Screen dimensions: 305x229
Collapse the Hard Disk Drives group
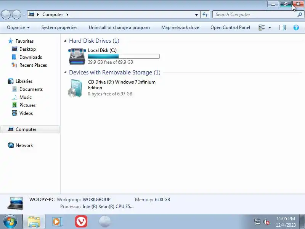tap(65, 41)
